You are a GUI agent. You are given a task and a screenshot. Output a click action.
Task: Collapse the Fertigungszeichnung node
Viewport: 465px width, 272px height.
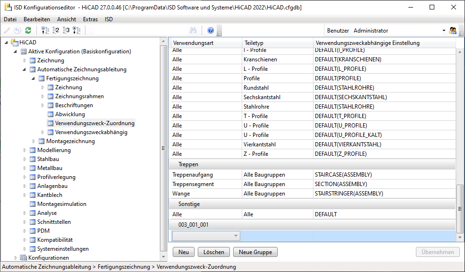point(33,78)
